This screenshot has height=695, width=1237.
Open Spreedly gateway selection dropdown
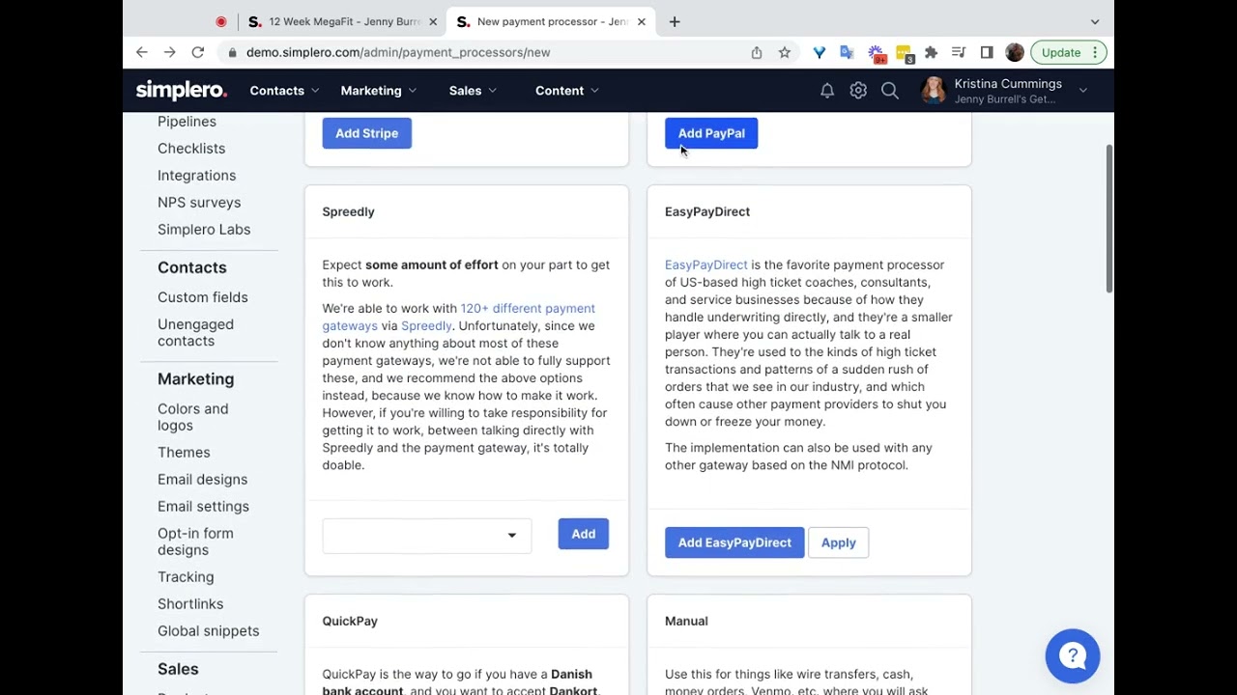(427, 535)
